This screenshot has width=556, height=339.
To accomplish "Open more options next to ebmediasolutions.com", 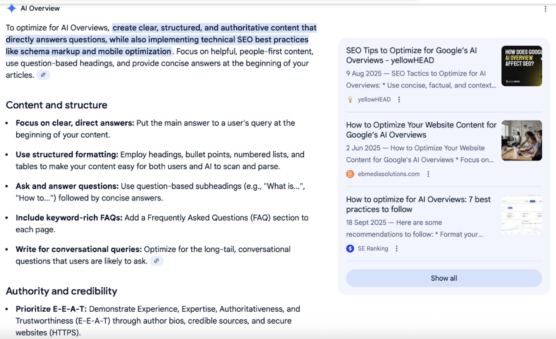I will 428,174.
